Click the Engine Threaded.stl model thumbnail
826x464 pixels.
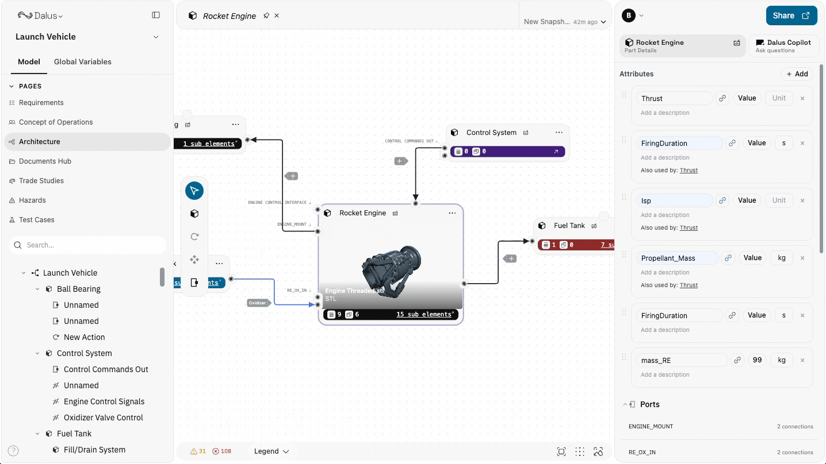pyautogui.click(x=391, y=267)
